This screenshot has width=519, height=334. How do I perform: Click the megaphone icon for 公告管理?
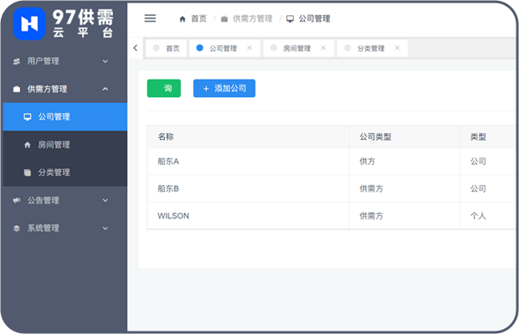pos(17,200)
